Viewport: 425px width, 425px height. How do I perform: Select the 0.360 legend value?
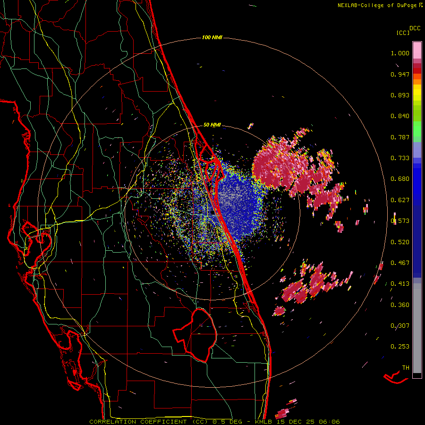pos(400,305)
